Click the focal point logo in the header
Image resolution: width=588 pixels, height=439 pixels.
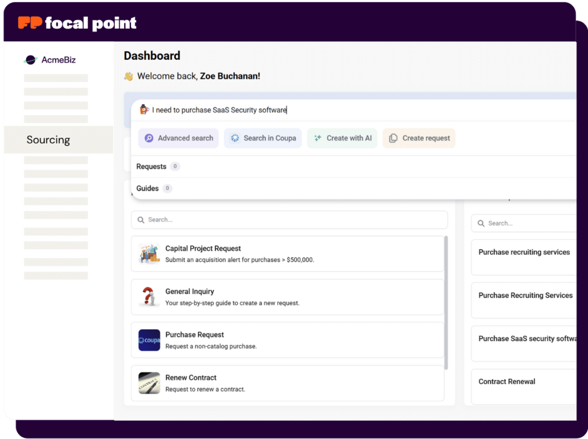pyautogui.click(x=75, y=22)
